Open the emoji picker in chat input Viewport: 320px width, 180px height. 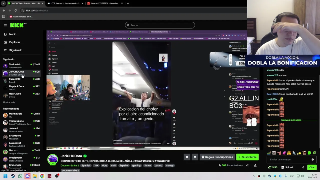(312, 159)
